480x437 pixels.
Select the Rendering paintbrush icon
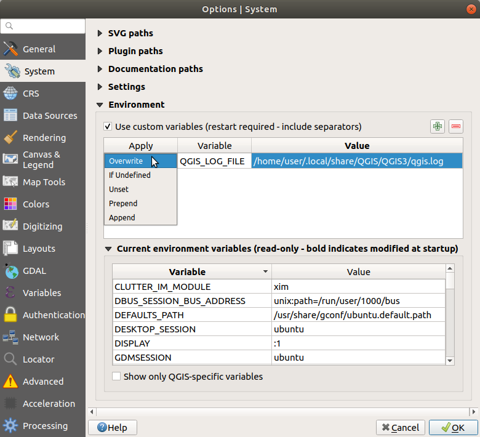click(x=10, y=138)
